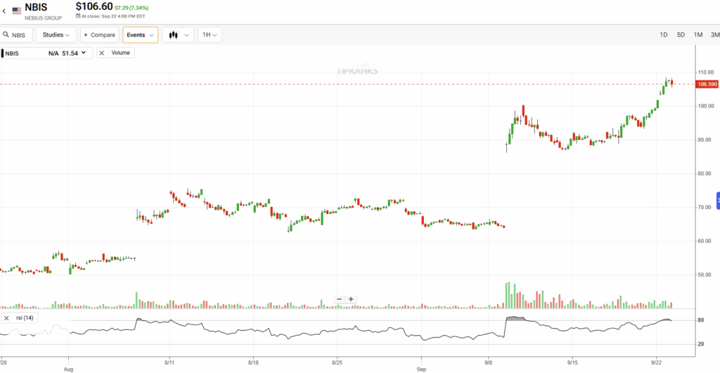Viewport: 720px width, 373px height.
Task: Click the Aug month label on time axis
Action: pos(68,369)
